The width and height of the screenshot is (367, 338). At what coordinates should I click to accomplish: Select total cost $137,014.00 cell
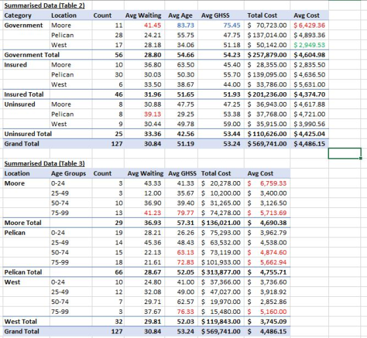pyautogui.click(x=267, y=35)
